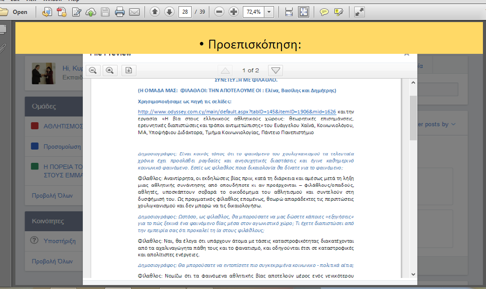
Task: Click the Print icon
Action: pos(120,12)
